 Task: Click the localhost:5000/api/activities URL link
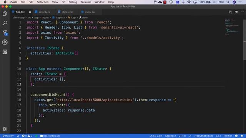coord(95,100)
